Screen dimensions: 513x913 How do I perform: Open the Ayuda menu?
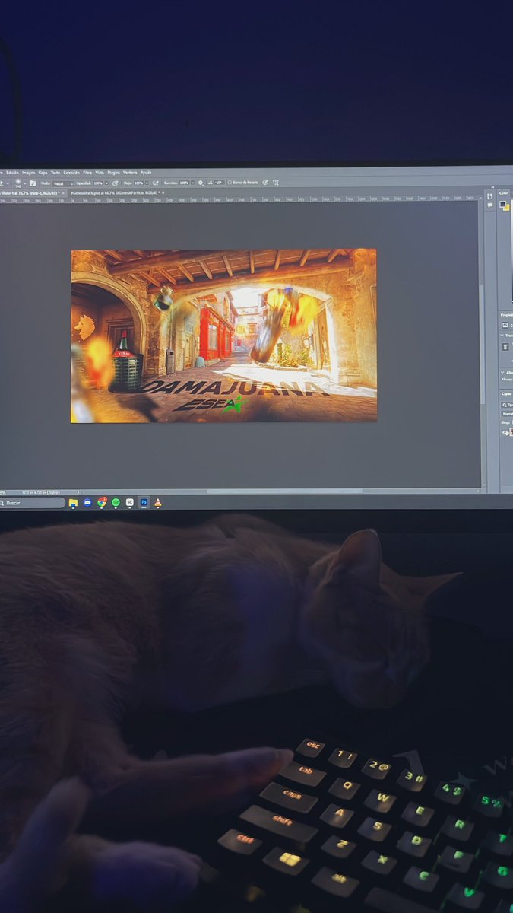tap(145, 173)
